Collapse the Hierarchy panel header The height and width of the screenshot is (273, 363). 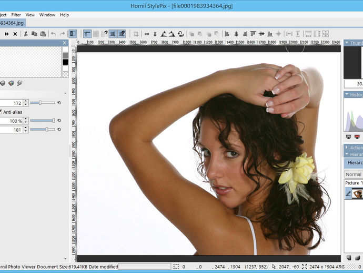pyautogui.click(x=354, y=154)
